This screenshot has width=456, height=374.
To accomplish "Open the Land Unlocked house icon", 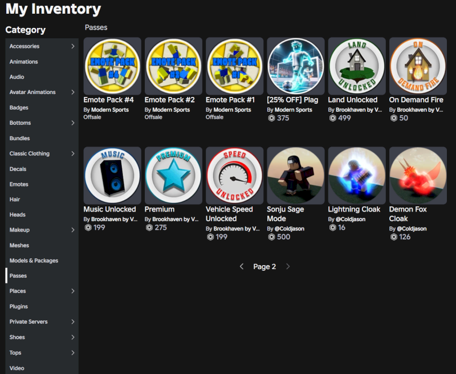I will coord(357,66).
